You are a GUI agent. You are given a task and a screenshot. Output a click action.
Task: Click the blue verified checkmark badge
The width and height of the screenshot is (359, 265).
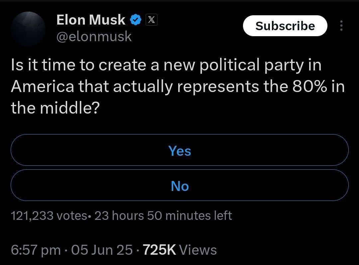(x=135, y=20)
